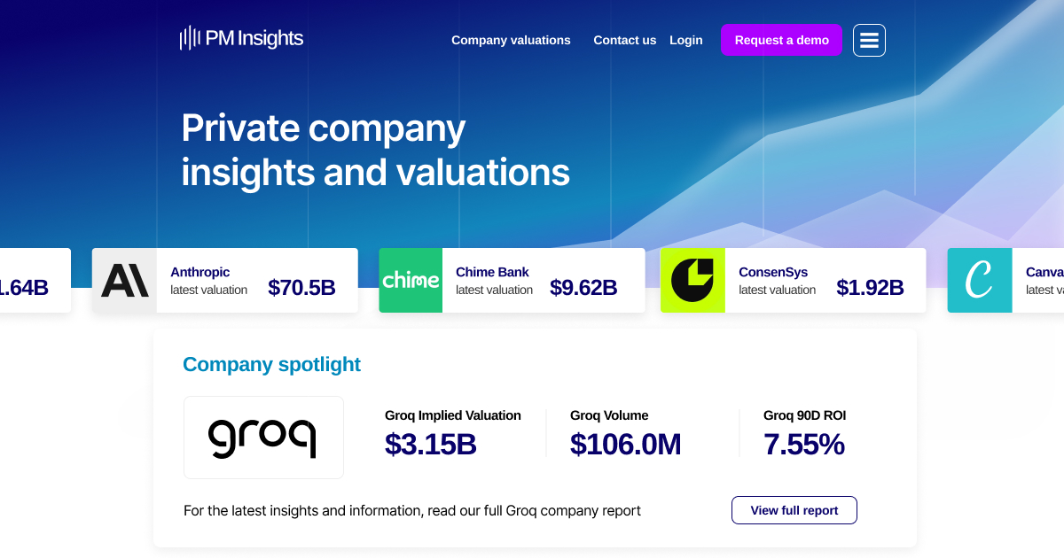Click the green Chime logo

pyautogui.click(x=411, y=280)
